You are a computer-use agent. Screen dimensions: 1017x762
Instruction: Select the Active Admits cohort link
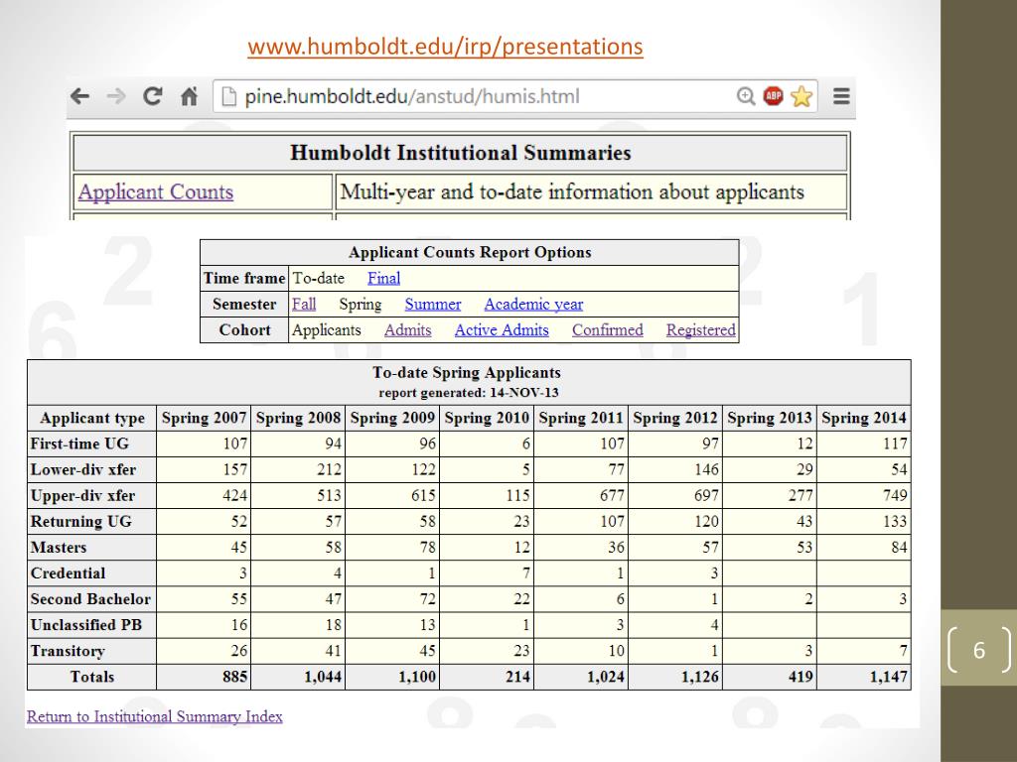tap(502, 329)
